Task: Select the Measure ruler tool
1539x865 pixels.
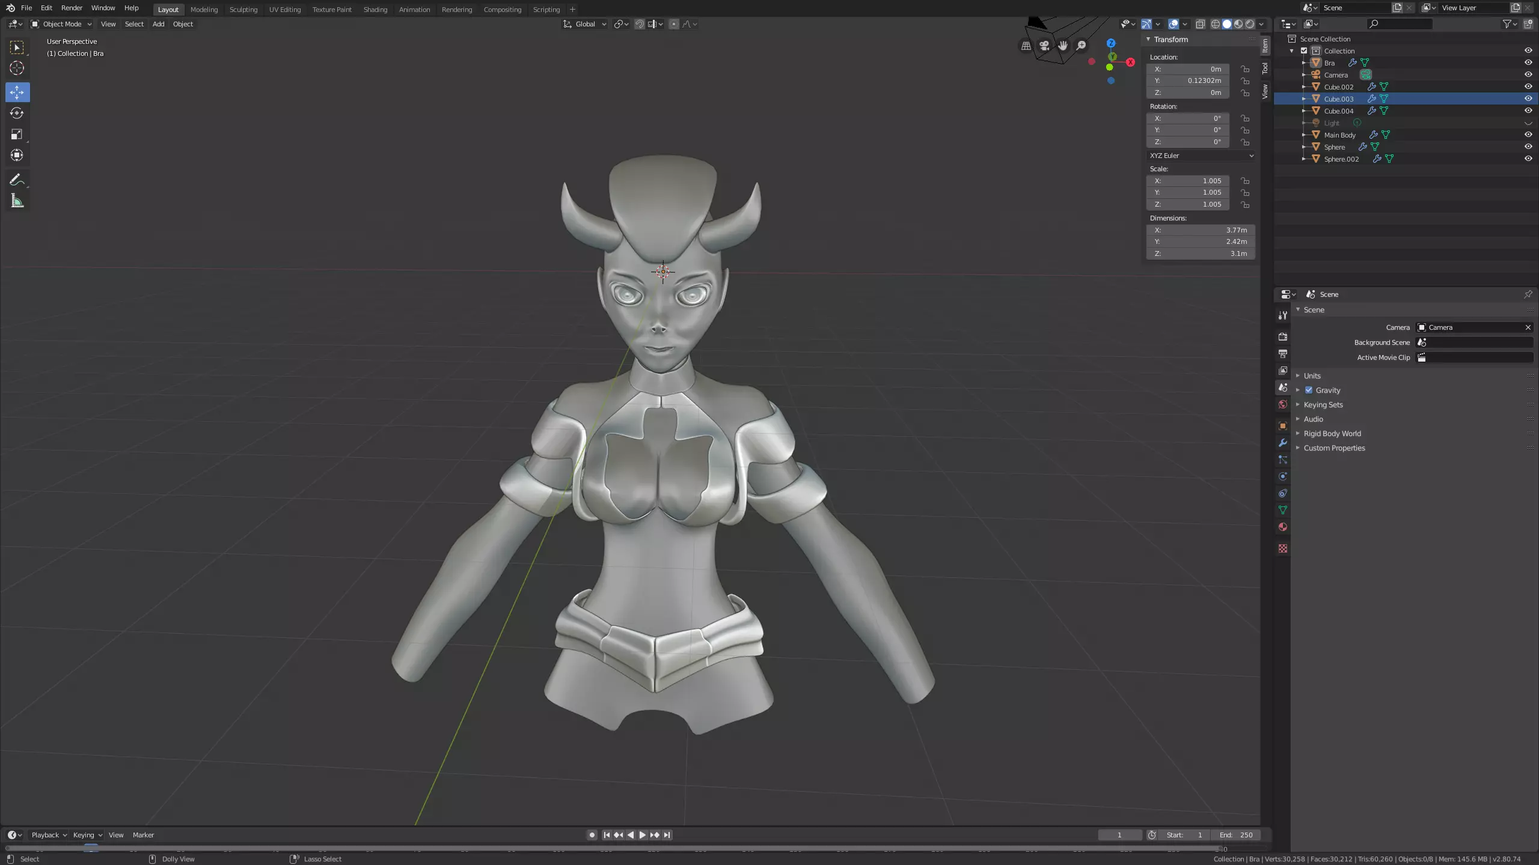Action: coord(17,201)
